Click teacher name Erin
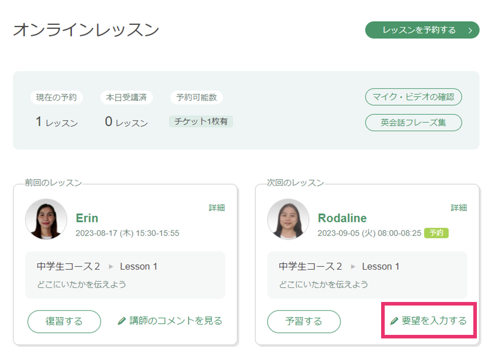Screen dimensions: 488x362 (87, 218)
